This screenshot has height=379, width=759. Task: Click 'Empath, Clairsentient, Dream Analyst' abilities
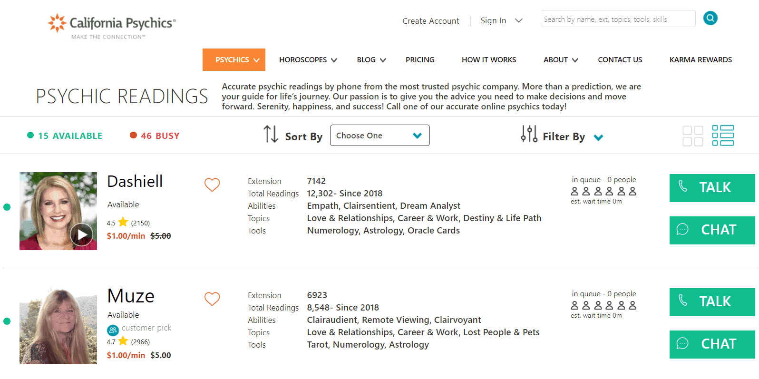click(x=384, y=206)
